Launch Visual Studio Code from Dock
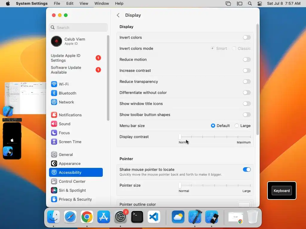Screen dimensions: 306x229 click(154, 217)
